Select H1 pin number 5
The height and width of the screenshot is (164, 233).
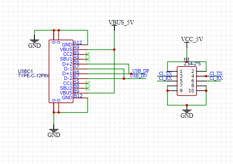tap(181, 81)
